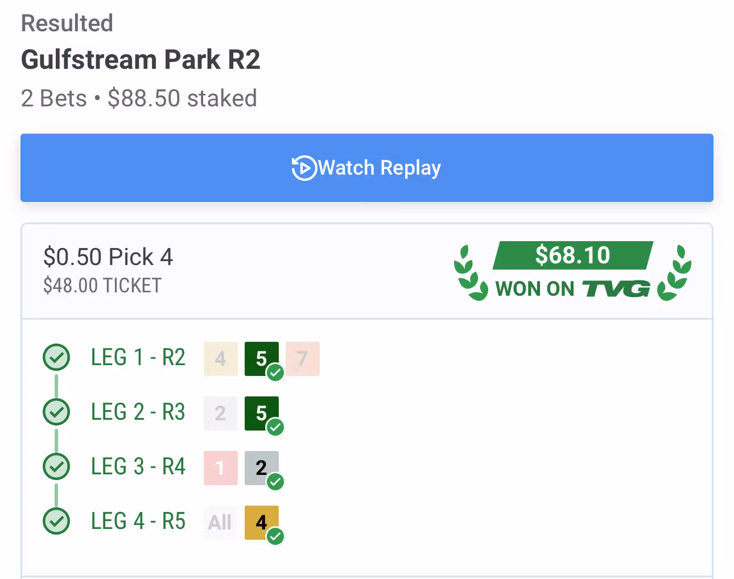Select winning runner 4 in Leg 4

pyautogui.click(x=261, y=522)
